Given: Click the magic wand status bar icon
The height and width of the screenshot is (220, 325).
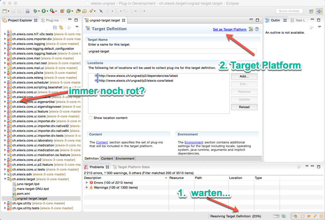Looking at the screenshot, I should click(315, 216).
